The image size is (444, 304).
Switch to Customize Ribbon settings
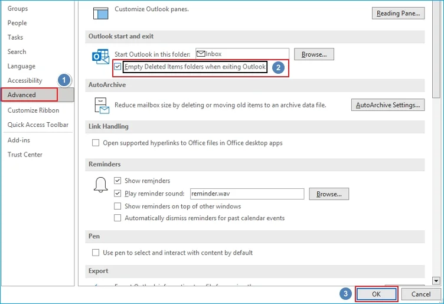coord(34,110)
